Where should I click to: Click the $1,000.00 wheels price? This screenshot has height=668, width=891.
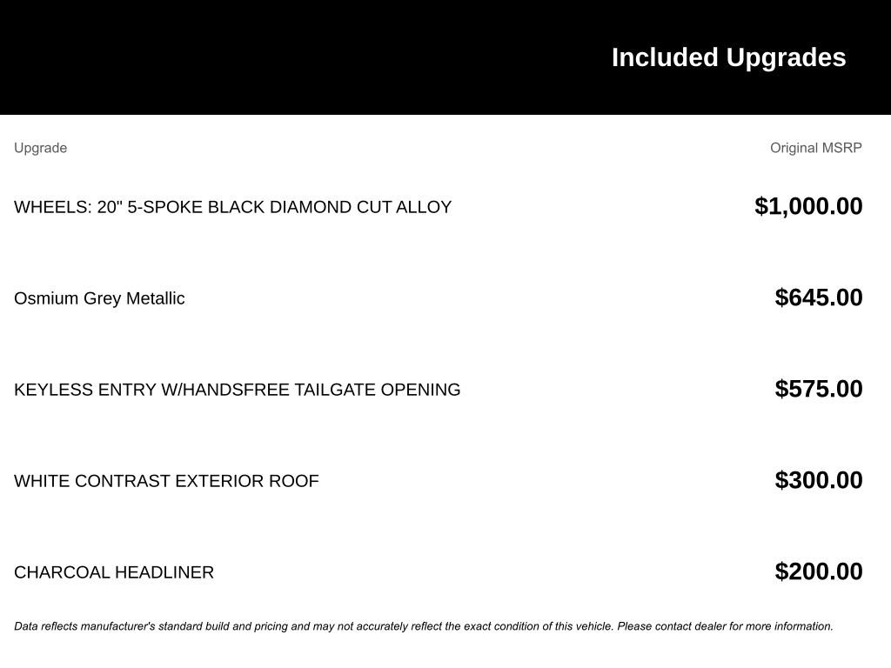[808, 206]
